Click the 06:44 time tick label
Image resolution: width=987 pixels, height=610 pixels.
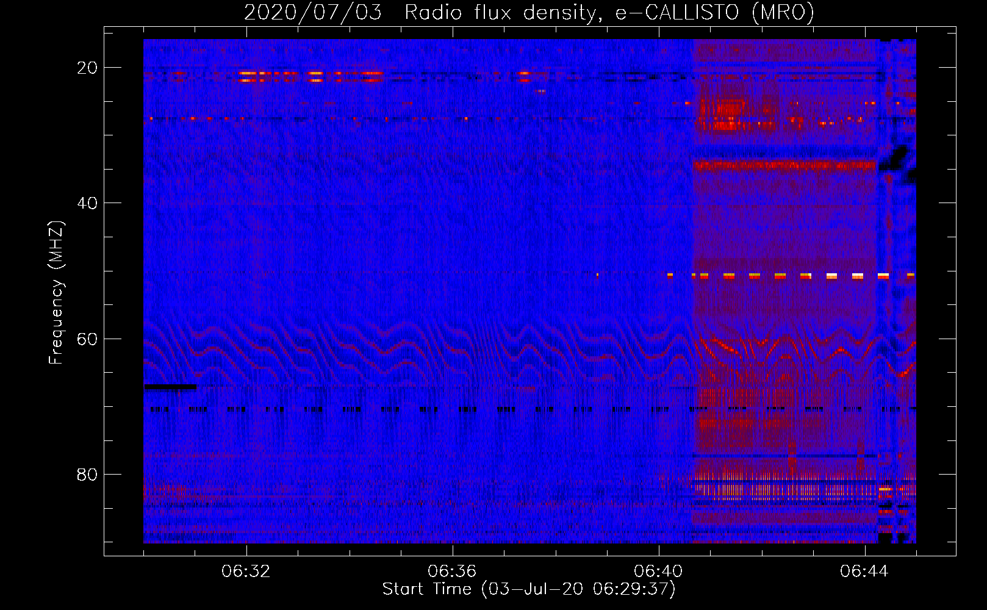[864, 572]
